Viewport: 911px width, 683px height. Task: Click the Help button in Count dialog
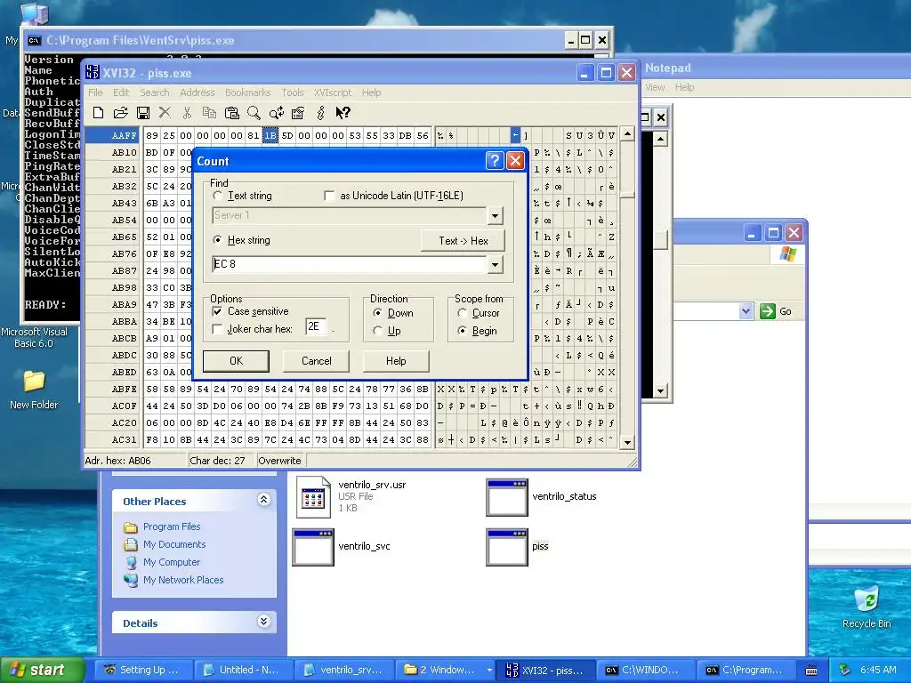[396, 361]
